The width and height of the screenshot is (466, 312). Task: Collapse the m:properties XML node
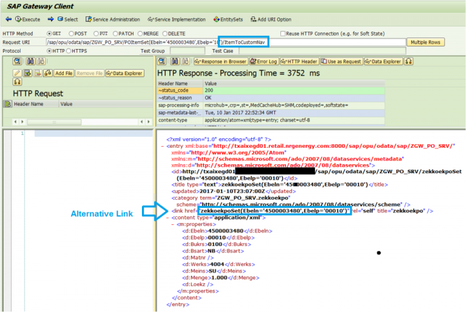point(173,224)
